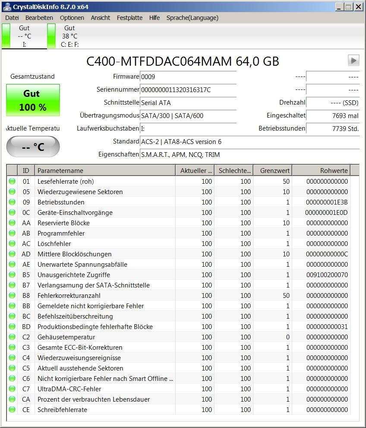Screen dimensions: 366x428
Task: Click the CrystalDiskInfo title bar app icon
Action: (6, 7)
